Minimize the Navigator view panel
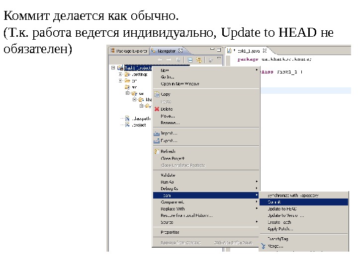The height and width of the screenshot is (268, 358). click(x=212, y=49)
